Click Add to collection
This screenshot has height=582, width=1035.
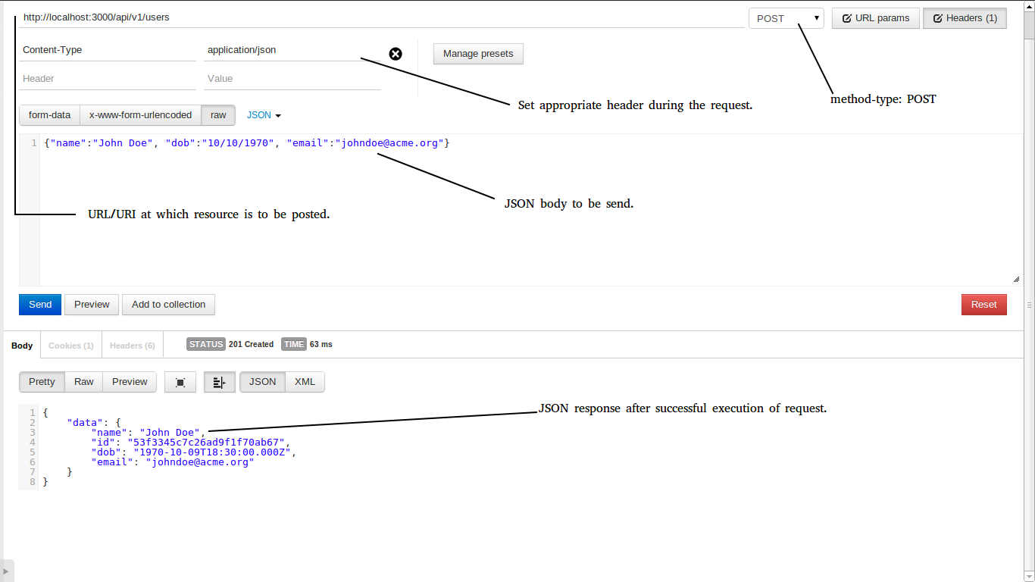168,305
